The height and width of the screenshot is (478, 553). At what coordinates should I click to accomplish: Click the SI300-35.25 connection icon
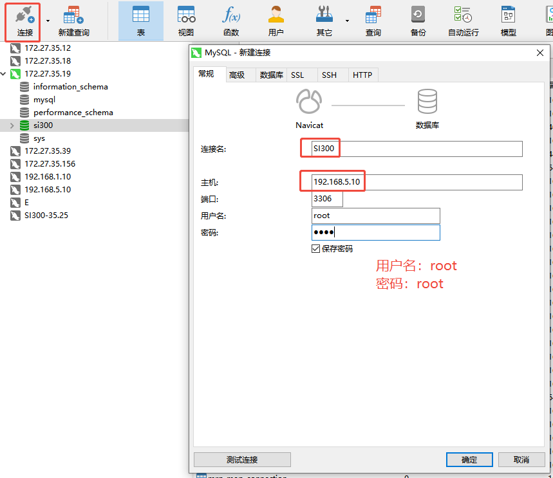tap(15, 216)
